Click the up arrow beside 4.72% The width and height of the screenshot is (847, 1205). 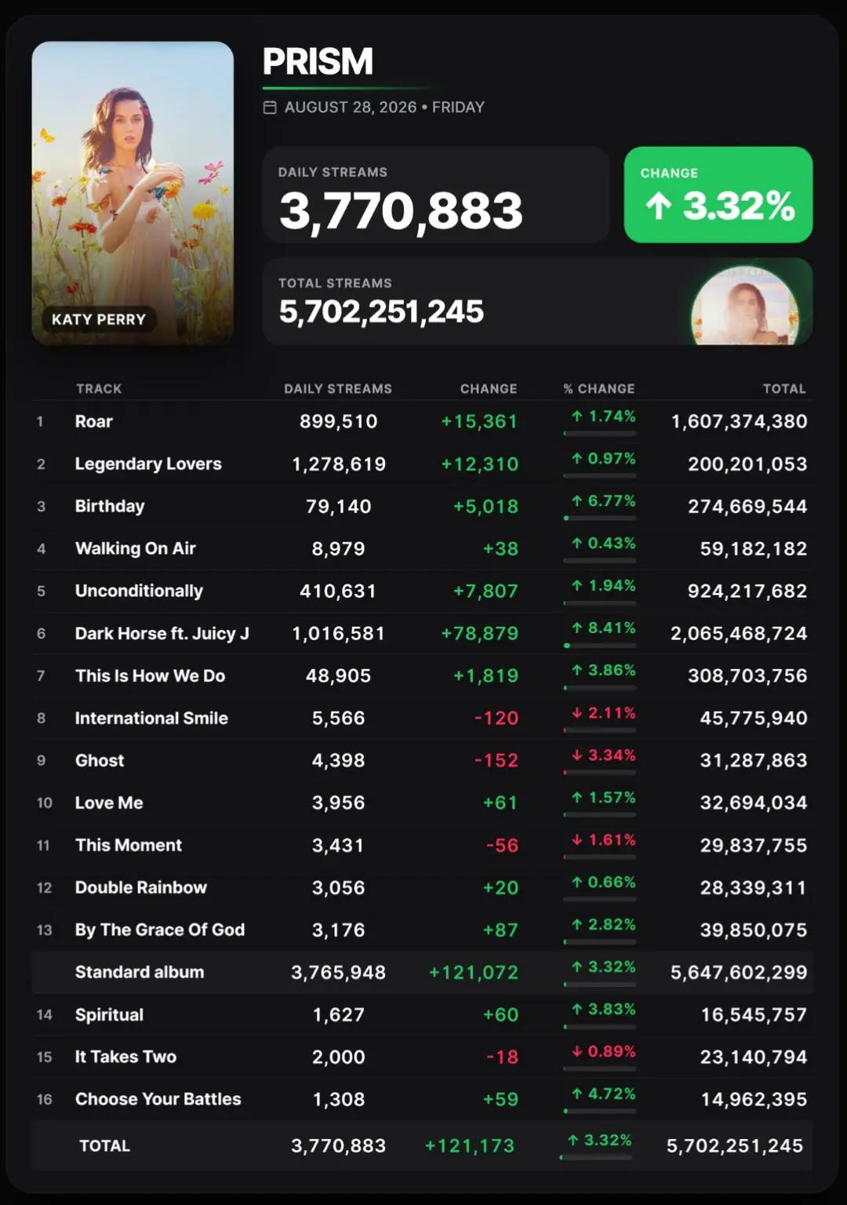point(577,1094)
